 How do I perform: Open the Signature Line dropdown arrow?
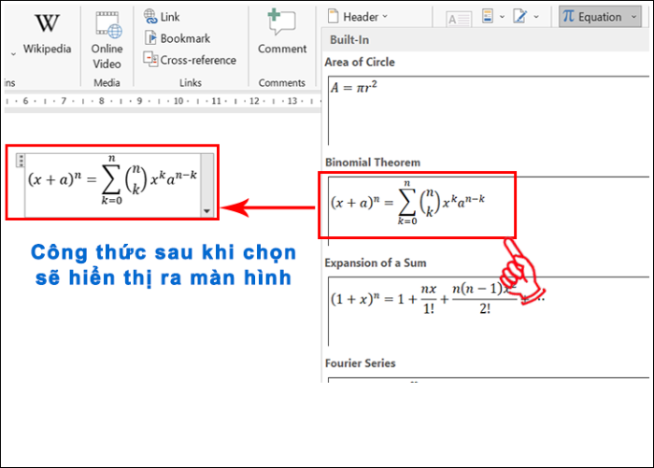pos(534,17)
